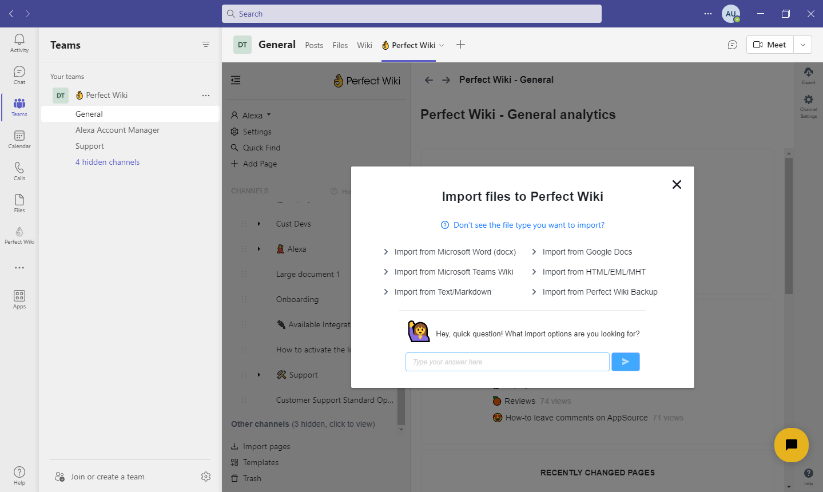Image resolution: width=823 pixels, height=492 pixels.
Task: Expand the Cust Devs page tree
Action: coord(258,224)
